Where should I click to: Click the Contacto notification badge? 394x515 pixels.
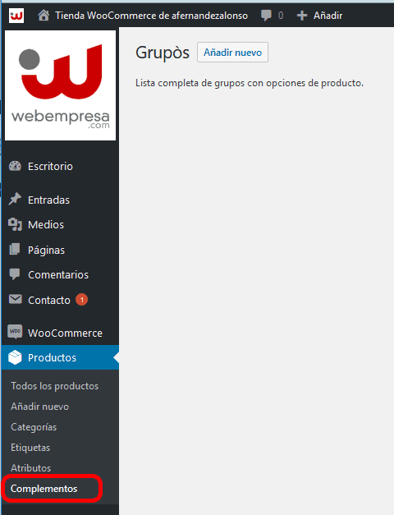click(82, 300)
